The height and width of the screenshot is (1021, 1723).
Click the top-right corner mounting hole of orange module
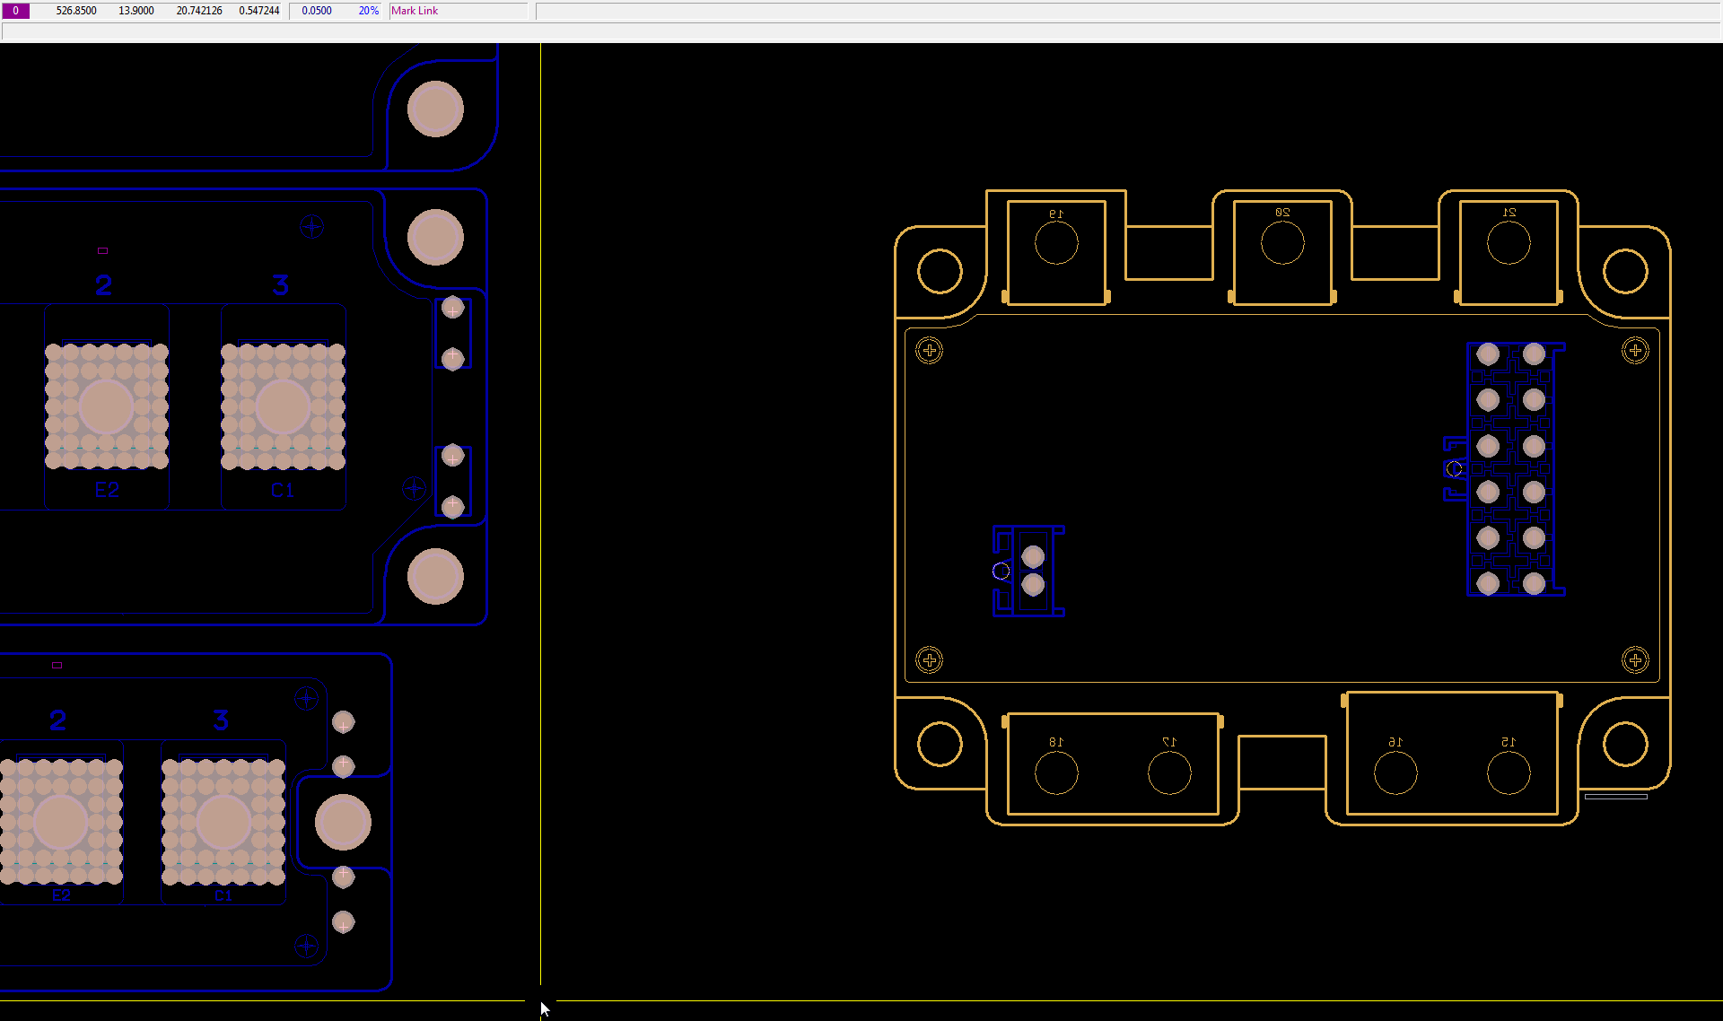coord(1625,271)
